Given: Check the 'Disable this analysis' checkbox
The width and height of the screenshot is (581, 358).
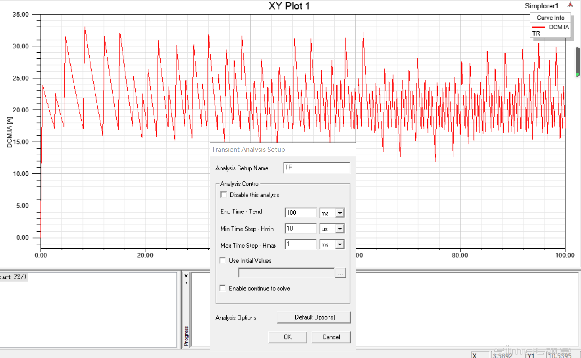Looking at the screenshot, I should (x=223, y=195).
